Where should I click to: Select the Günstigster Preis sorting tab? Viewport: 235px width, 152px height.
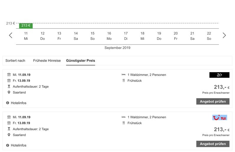80,61
